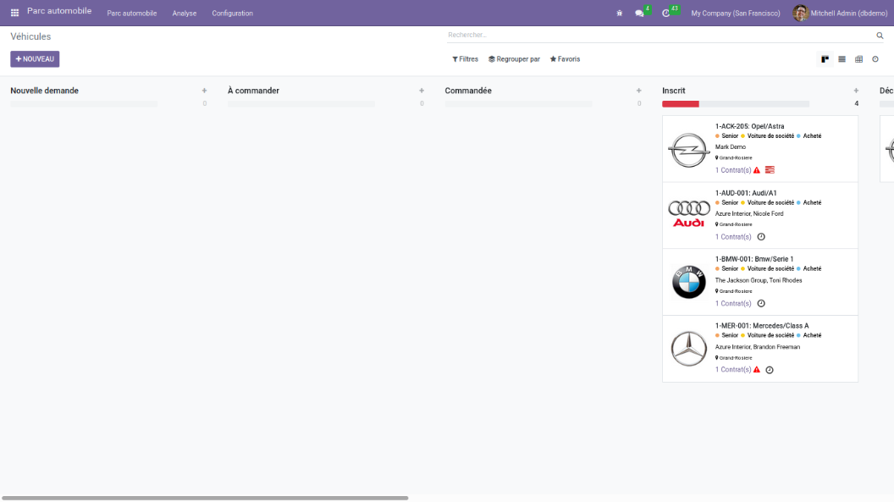Switch to pivot table view

(x=858, y=59)
